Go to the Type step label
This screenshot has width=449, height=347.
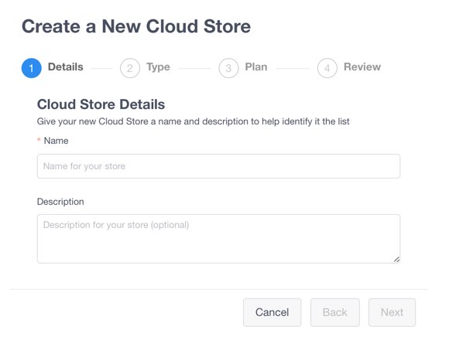159,67
